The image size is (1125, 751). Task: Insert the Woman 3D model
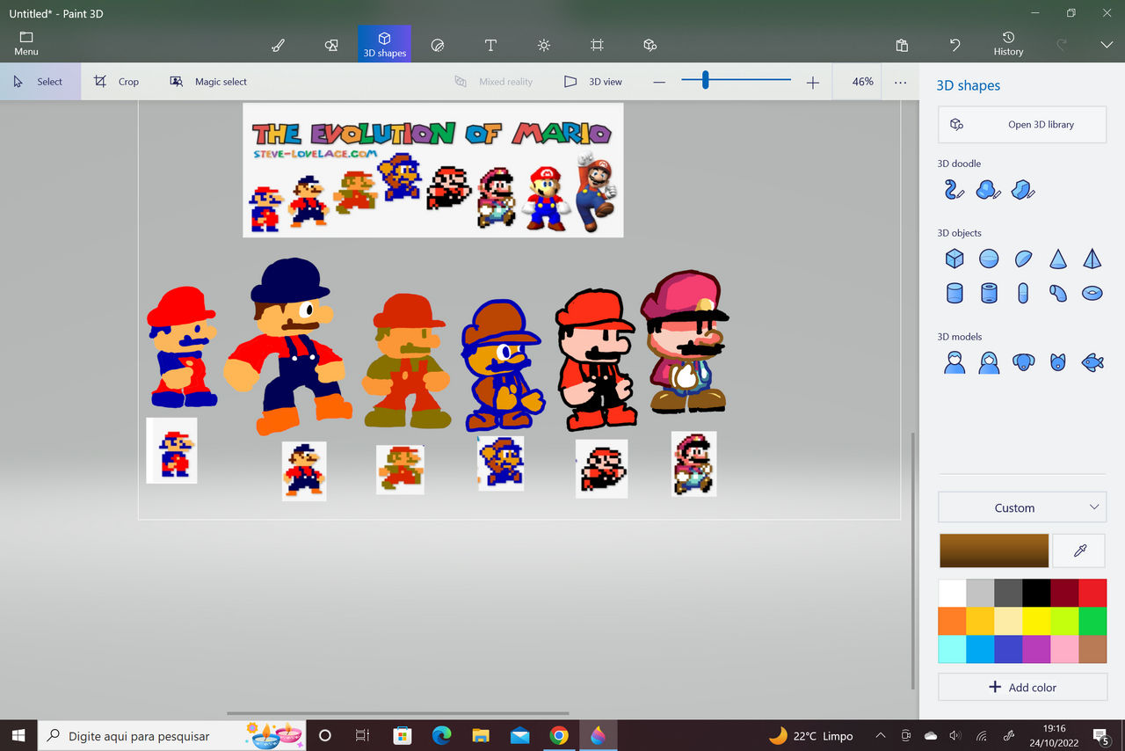(x=989, y=361)
